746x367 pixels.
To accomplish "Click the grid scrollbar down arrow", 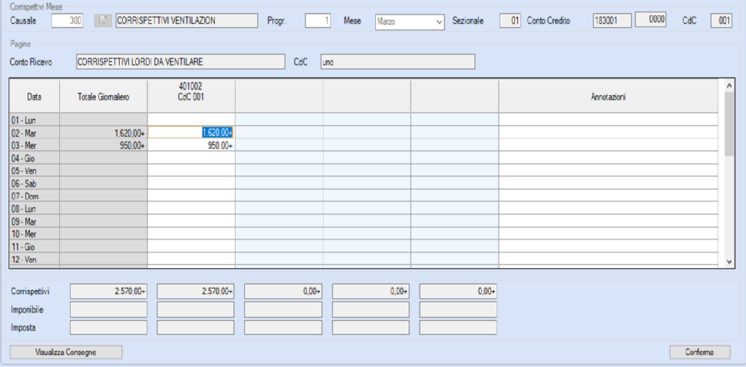I will tap(729, 263).
